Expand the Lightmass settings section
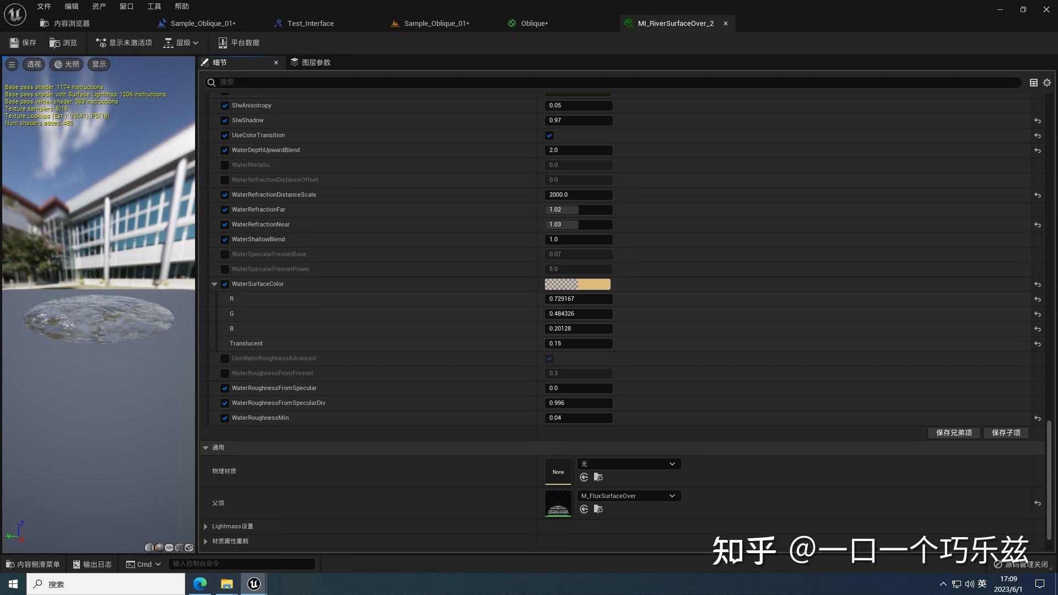Screen dimensions: 1058x595 [206, 526]
